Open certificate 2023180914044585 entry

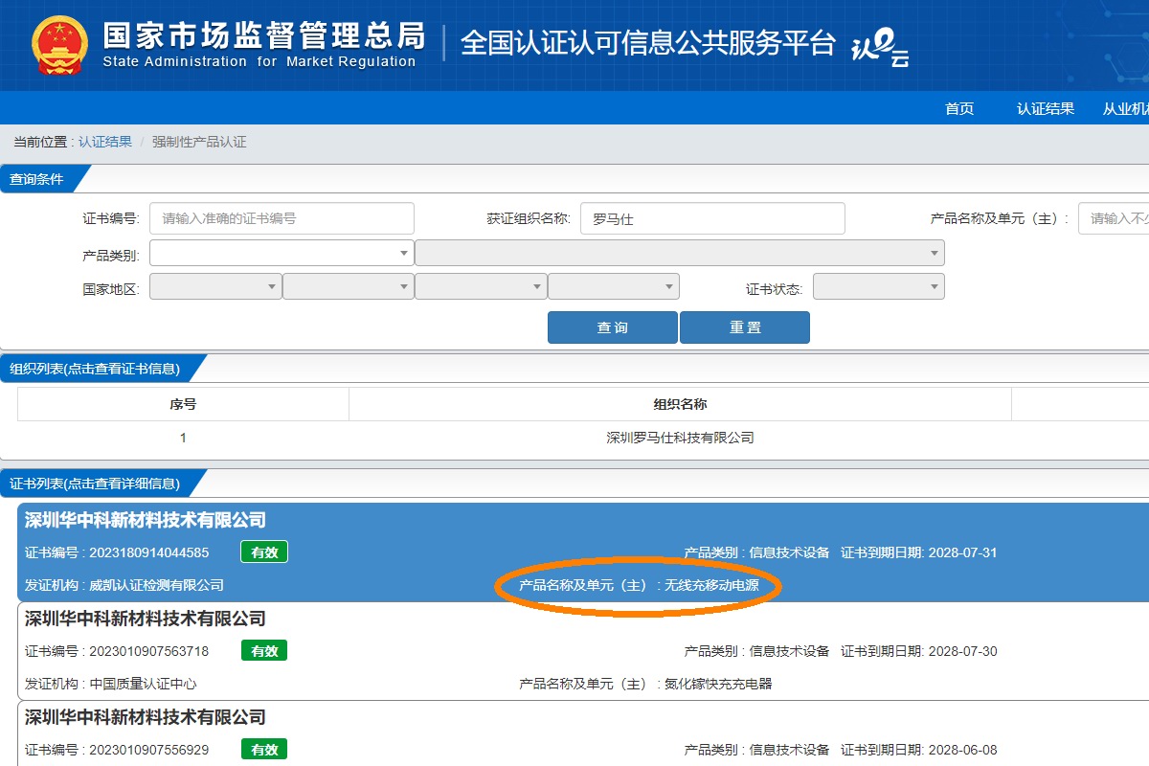pos(584,552)
